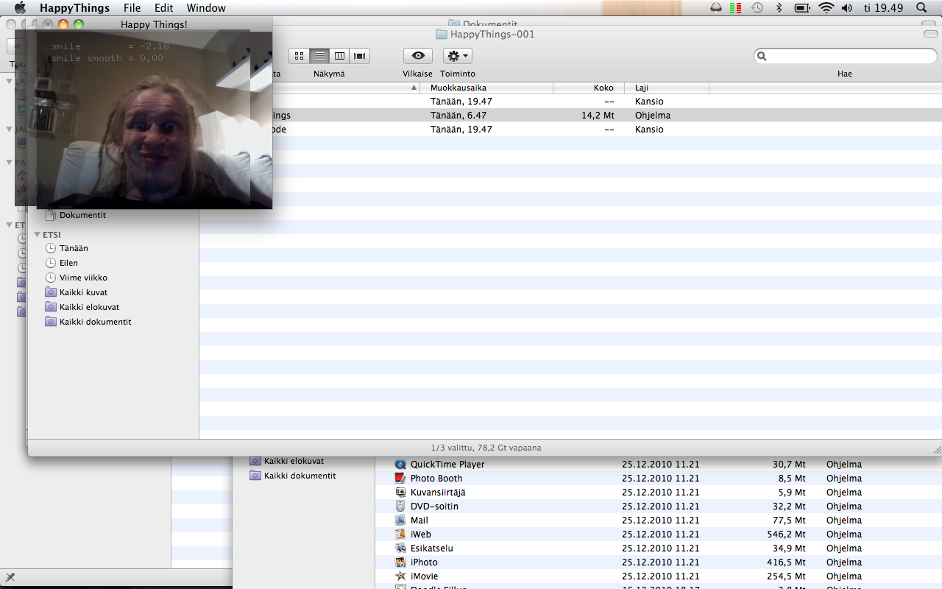Sort by the Muokkausaika column header
Viewport: 942px width, 589px height.
486,88
